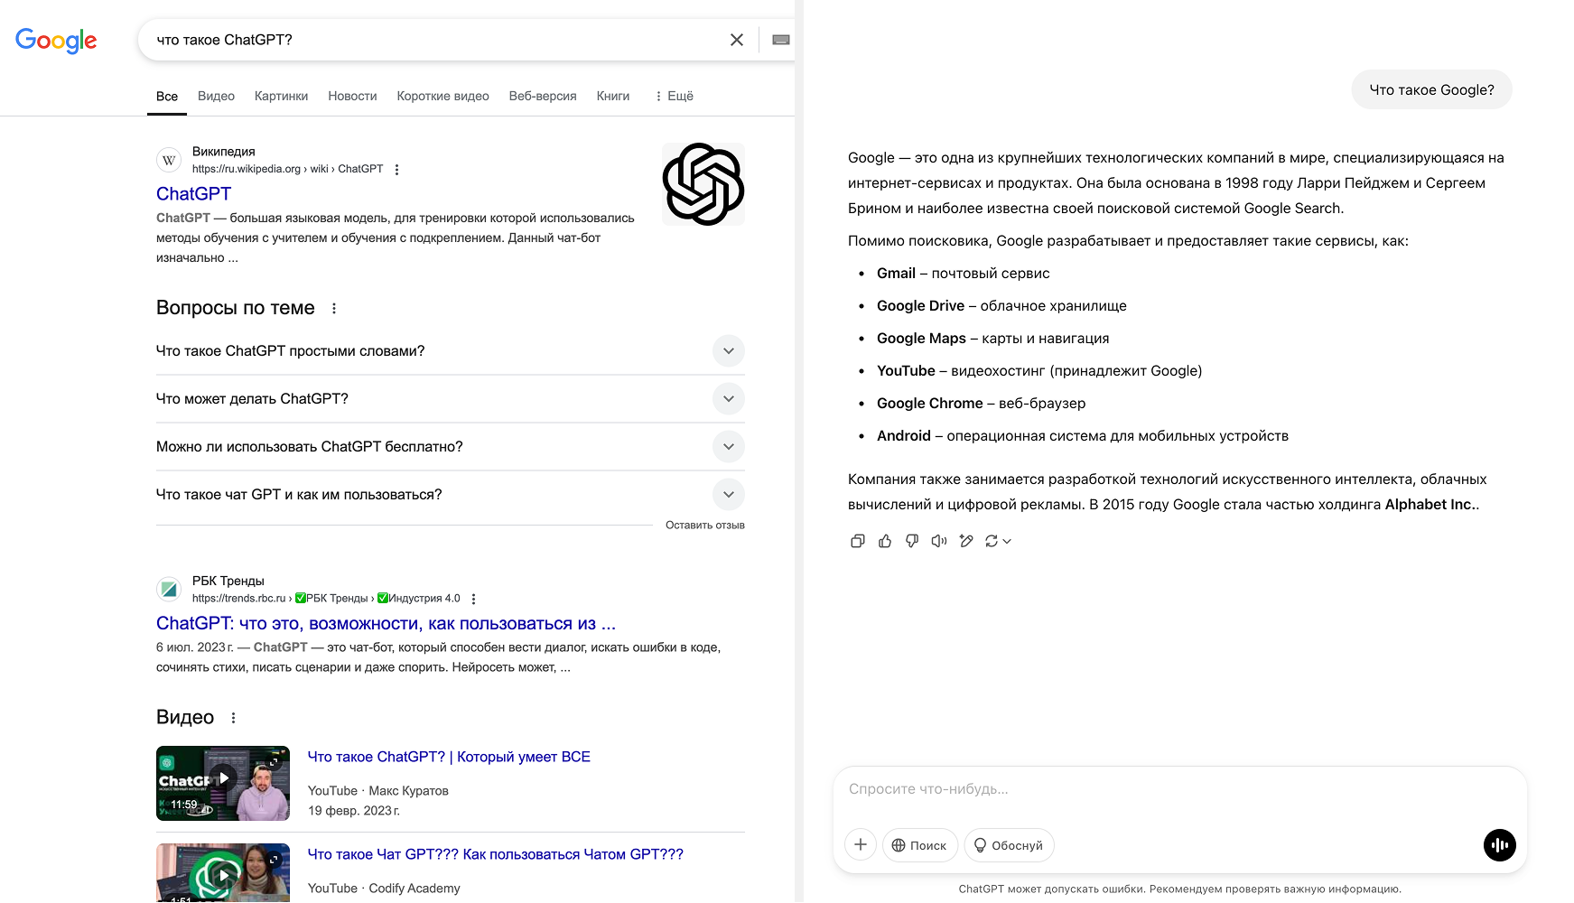Click the thumbs down icon
This screenshot has width=1574, height=903.
tap(912, 541)
